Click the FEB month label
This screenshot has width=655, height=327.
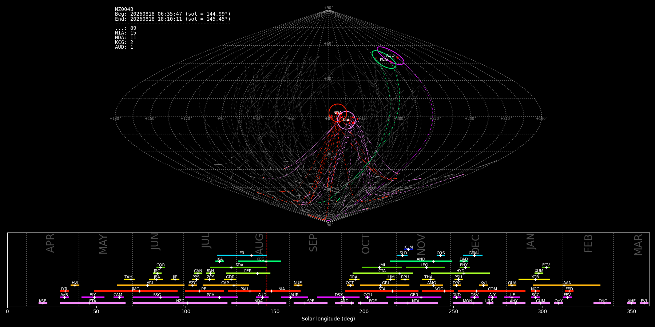(588, 243)
